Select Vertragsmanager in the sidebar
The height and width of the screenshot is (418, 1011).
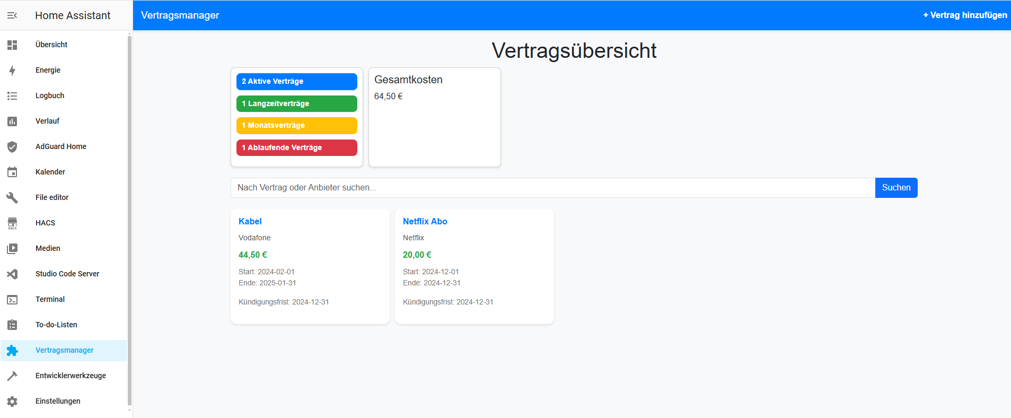click(x=64, y=351)
